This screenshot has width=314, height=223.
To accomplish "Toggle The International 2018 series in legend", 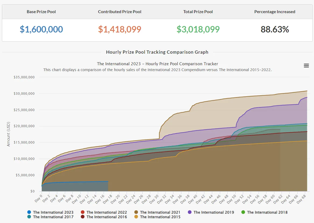I will (x=264, y=212).
